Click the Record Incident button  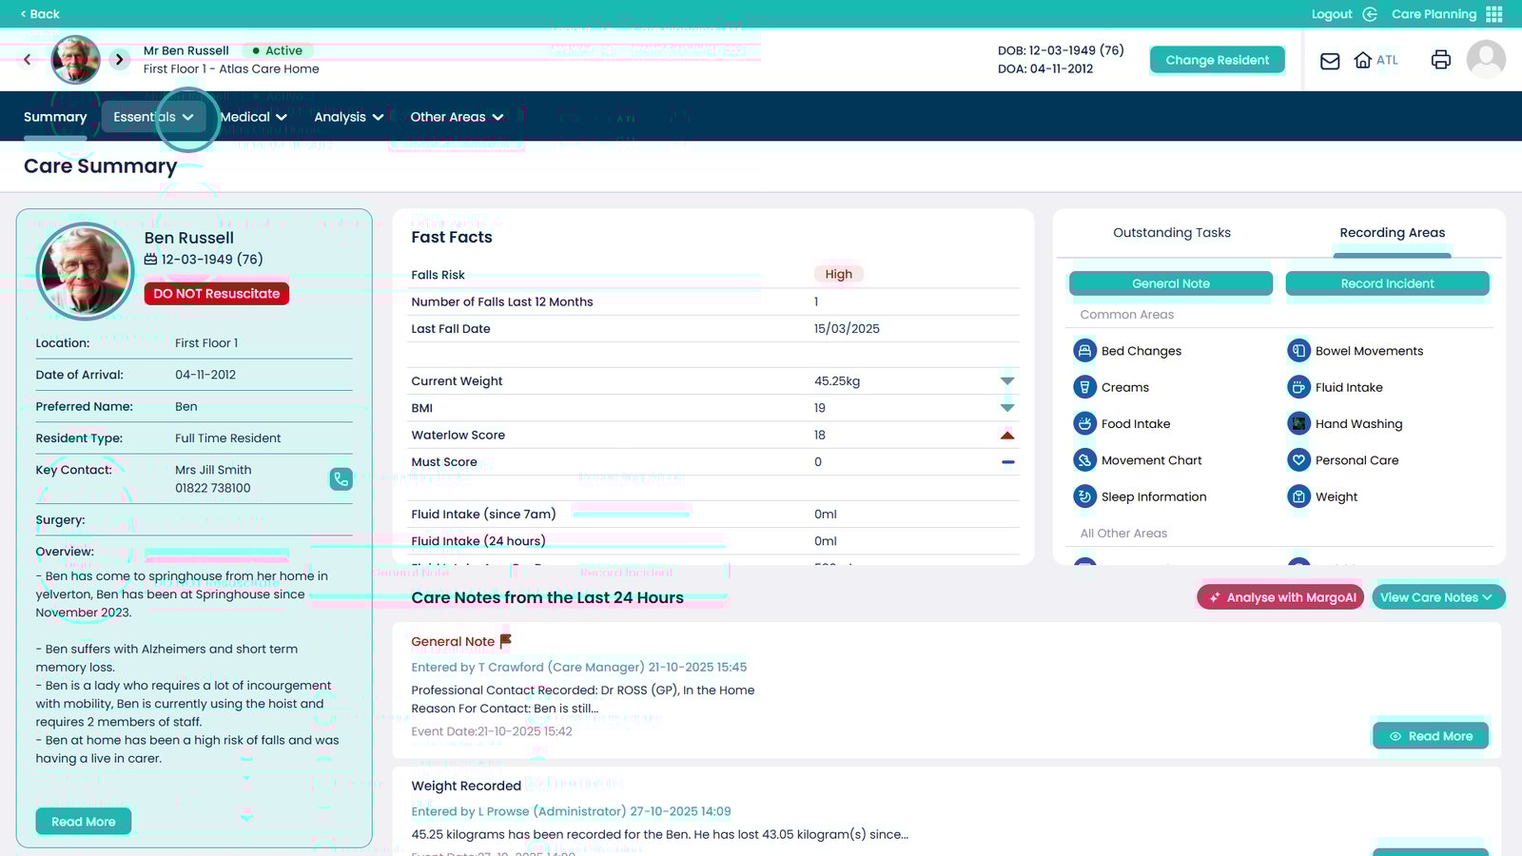click(x=1387, y=283)
